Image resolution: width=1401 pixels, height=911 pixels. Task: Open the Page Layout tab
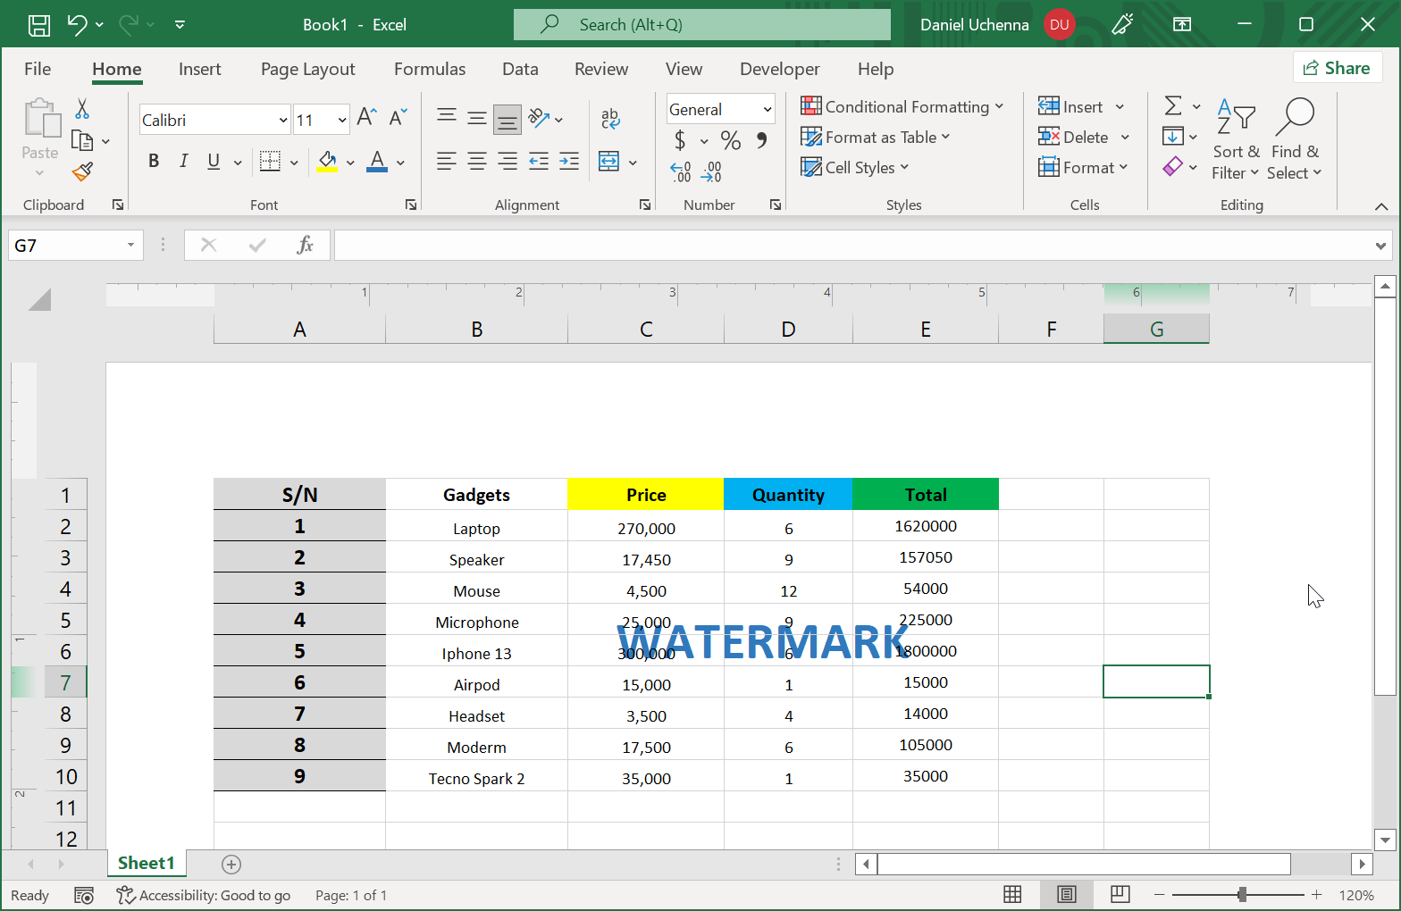pos(307,69)
